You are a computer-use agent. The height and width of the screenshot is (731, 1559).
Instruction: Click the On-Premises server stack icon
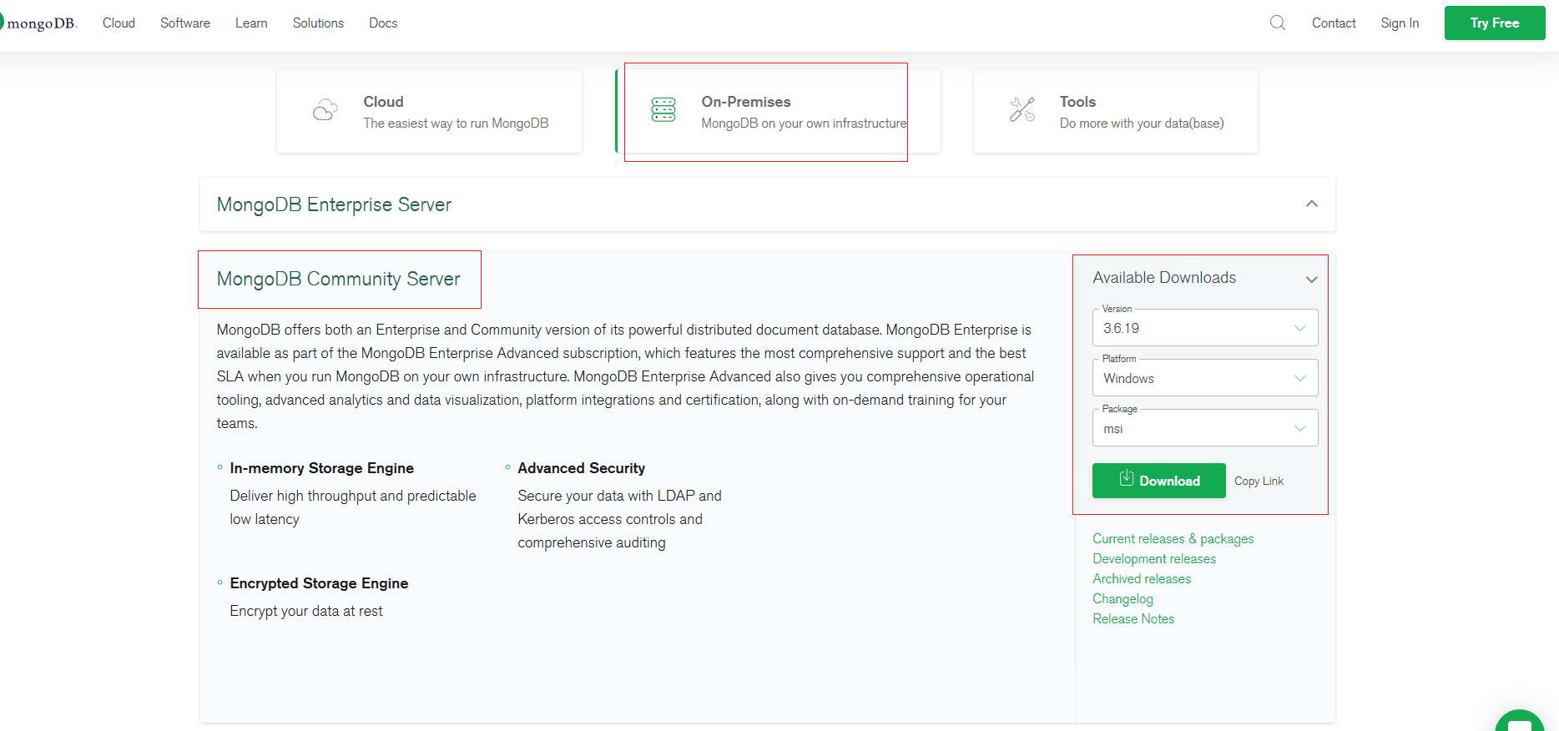click(663, 110)
